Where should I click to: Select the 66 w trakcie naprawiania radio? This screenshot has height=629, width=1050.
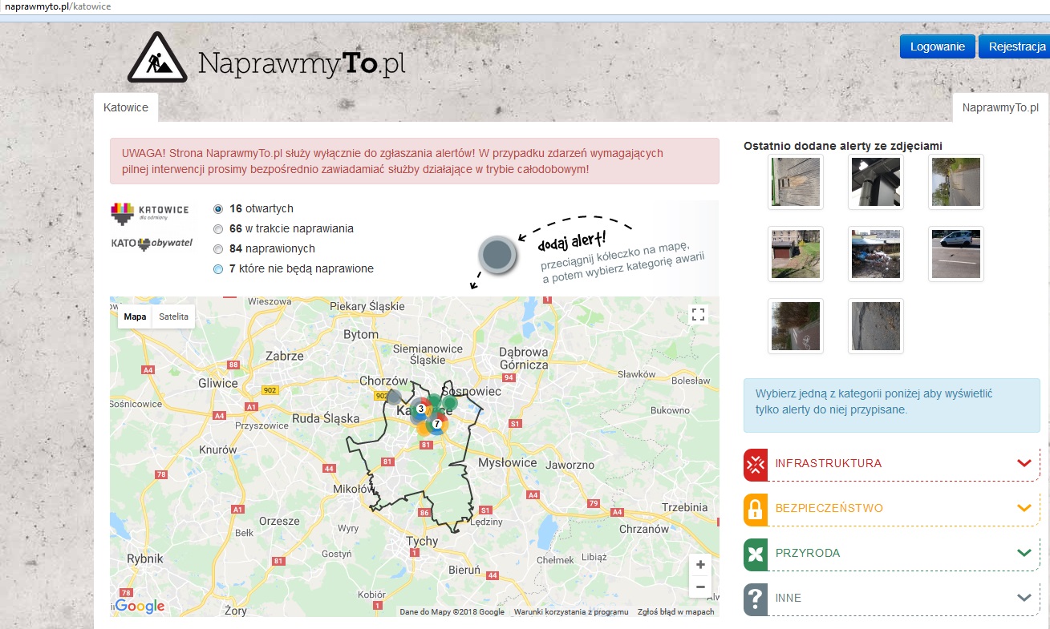point(218,229)
